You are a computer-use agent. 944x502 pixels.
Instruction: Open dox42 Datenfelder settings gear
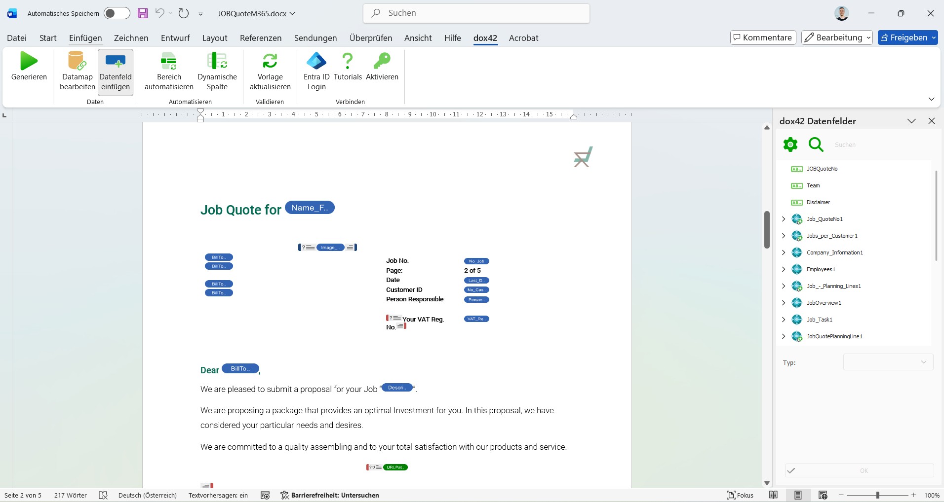point(790,144)
